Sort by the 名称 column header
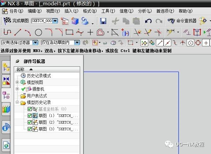The width and height of the screenshot is (211, 154). click(47, 69)
